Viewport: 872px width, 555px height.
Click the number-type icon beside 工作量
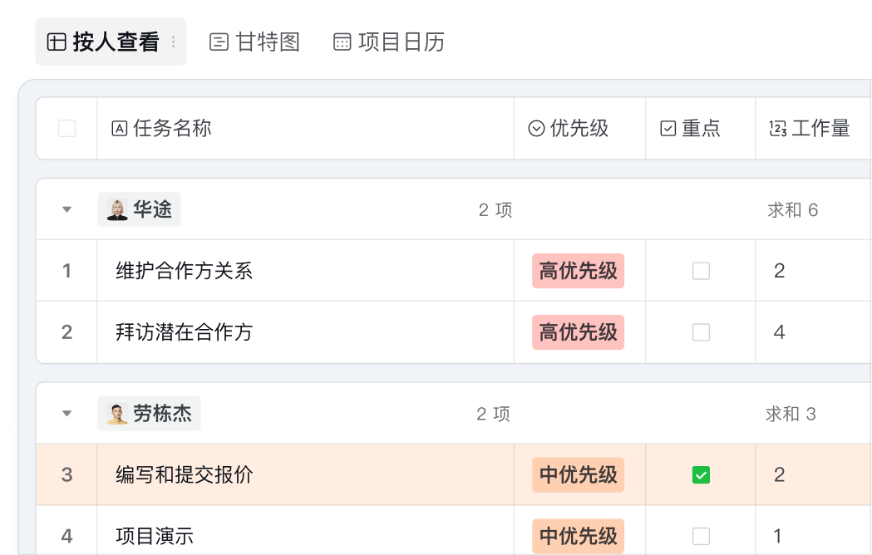pos(778,129)
